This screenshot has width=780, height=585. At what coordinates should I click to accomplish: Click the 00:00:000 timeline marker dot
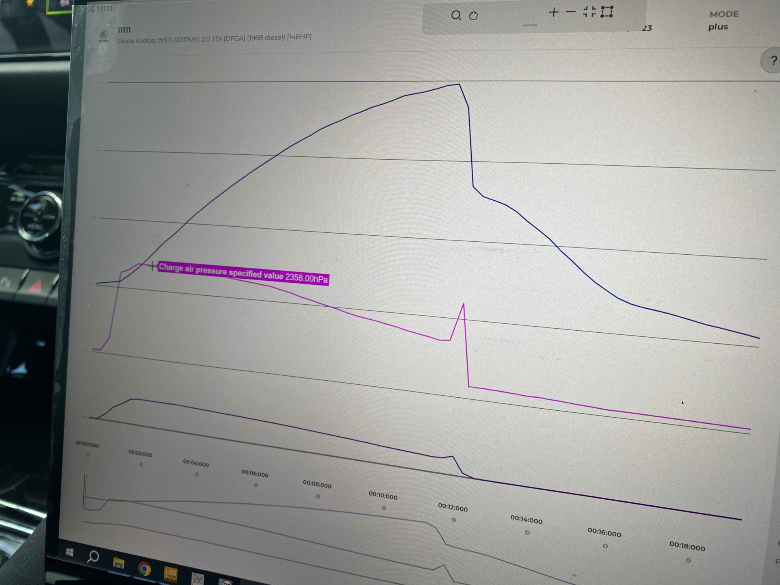point(88,455)
